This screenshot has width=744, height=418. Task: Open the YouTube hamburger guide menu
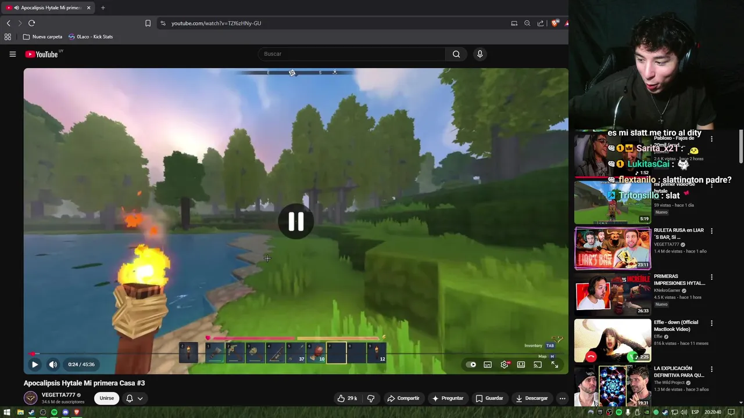[12, 54]
